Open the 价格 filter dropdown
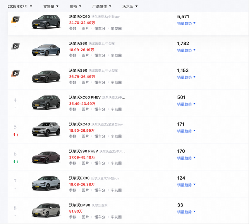The height and width of the screenshot is (224, 249). coord(75,6)
